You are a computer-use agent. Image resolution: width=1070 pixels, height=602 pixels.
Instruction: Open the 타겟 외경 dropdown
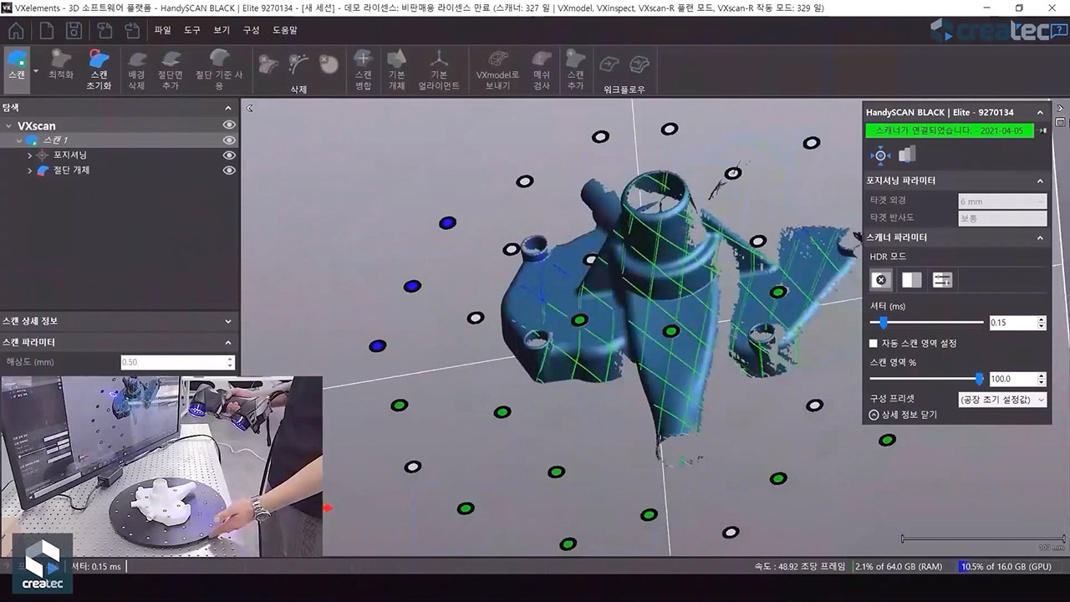pos(1002,201)
